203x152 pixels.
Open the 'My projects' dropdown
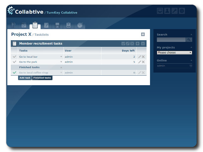(x=174, y=53)
